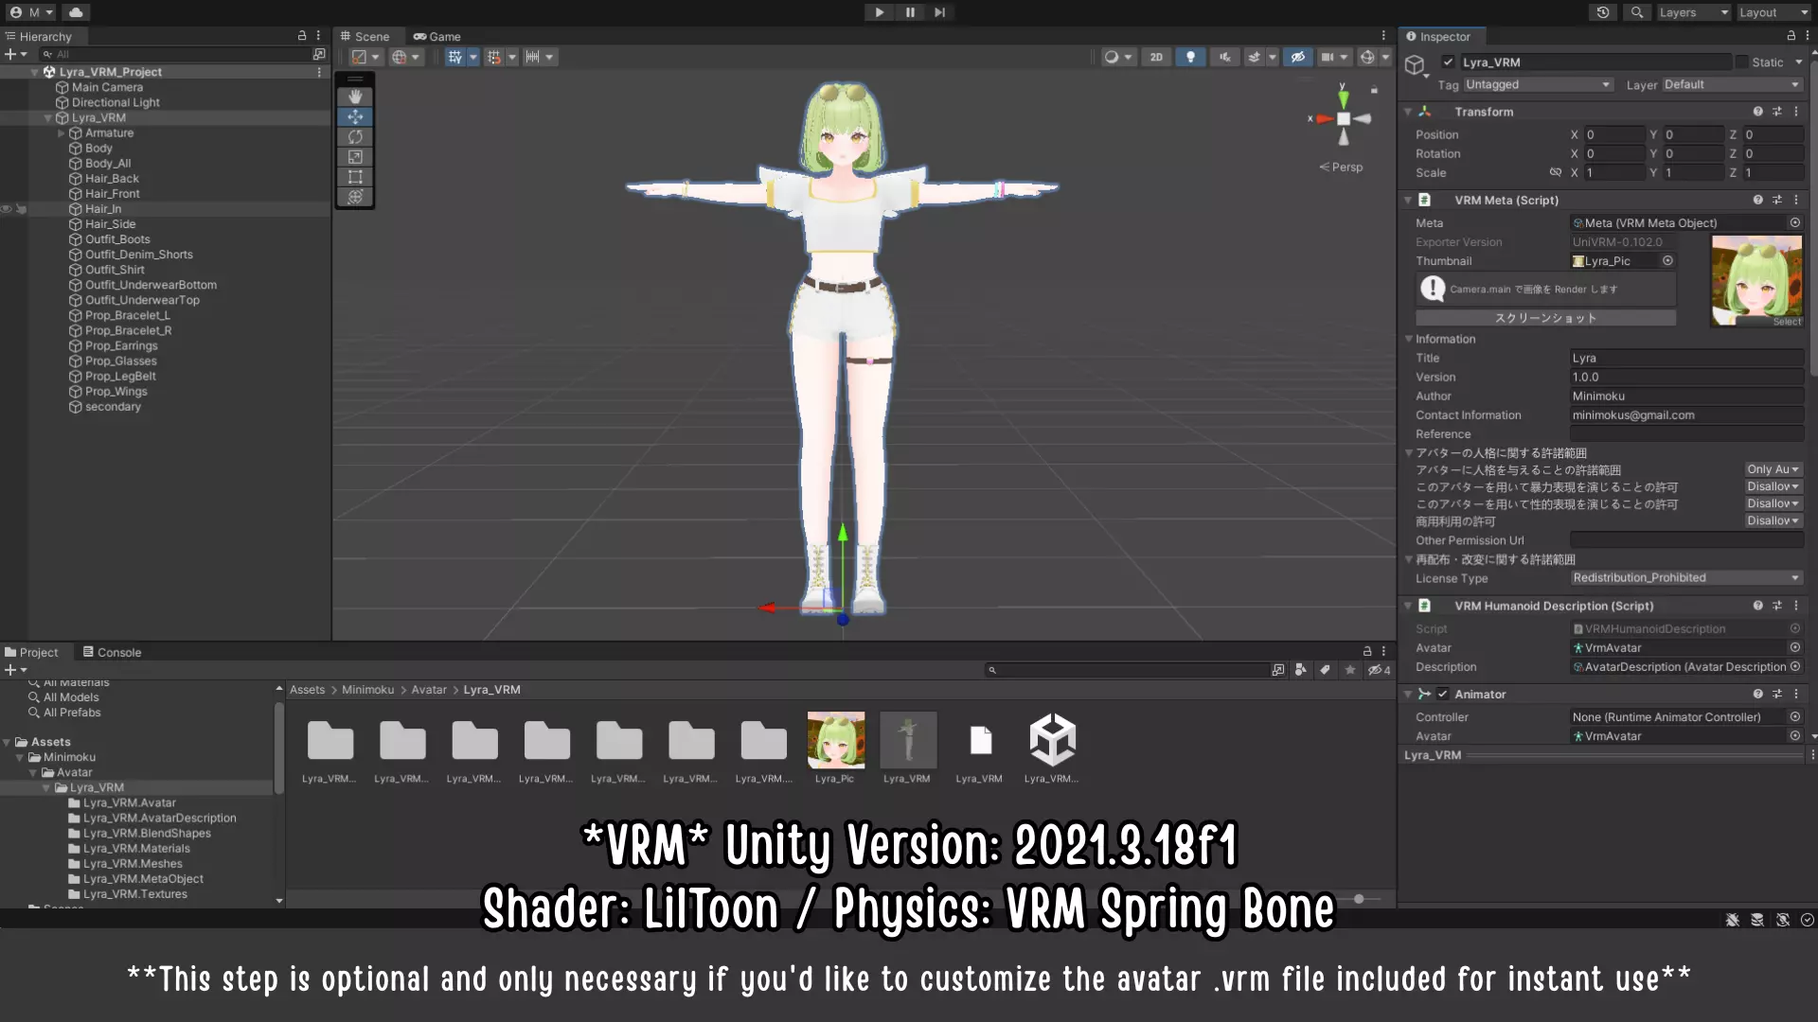Open the cloud services icon
This screenshot has height=1022, width=1818.
click(x=76, y=12)
